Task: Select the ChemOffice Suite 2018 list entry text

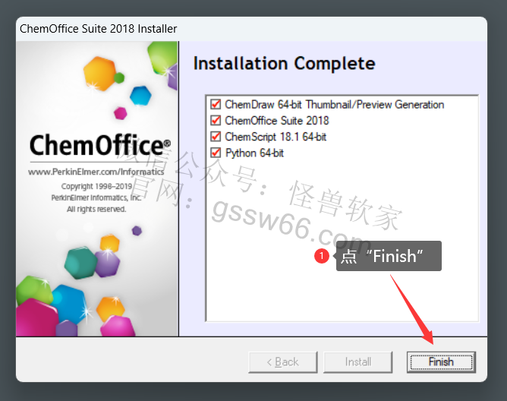Action: pyautogui.click(x=277, y=121)
